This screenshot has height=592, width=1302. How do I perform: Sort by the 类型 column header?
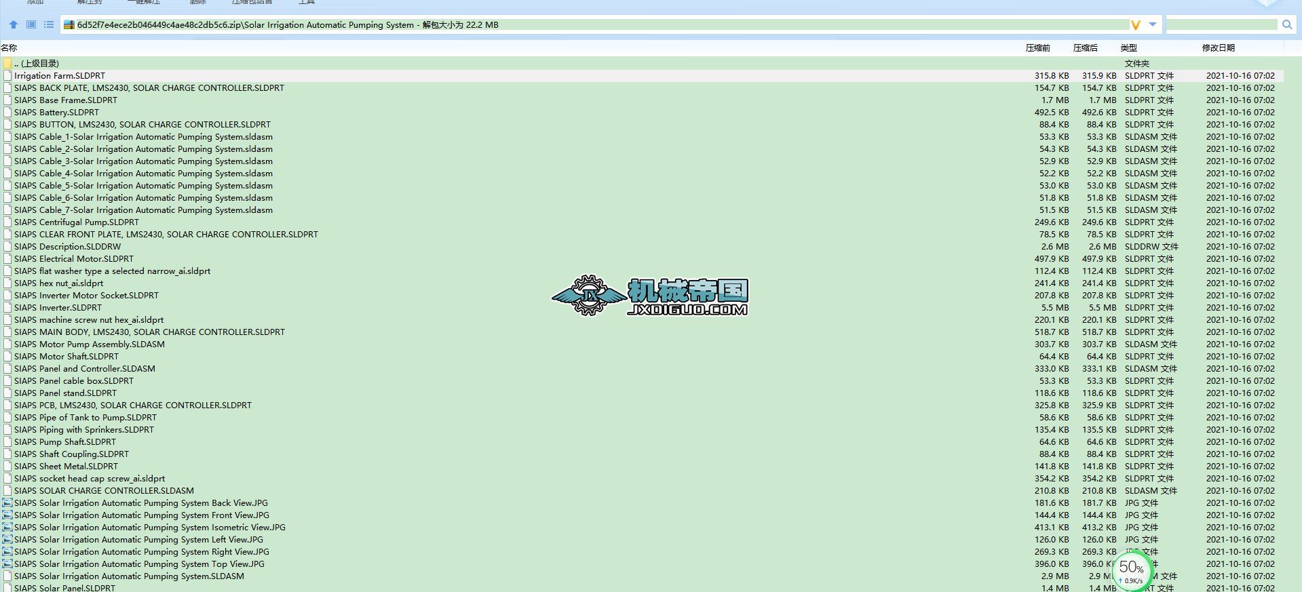click(x=1128, y=48)
